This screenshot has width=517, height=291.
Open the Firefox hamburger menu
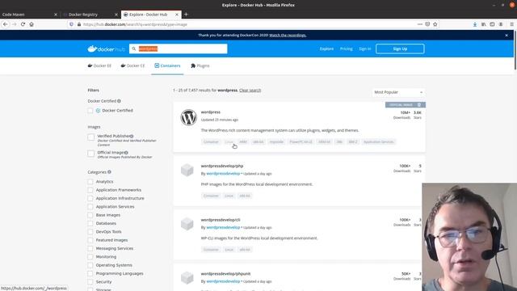(x=511, y=24)
